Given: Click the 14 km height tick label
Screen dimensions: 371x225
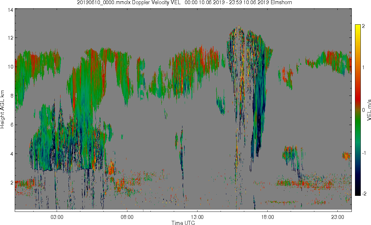Looking at the screenshot, I should (10, 10).
